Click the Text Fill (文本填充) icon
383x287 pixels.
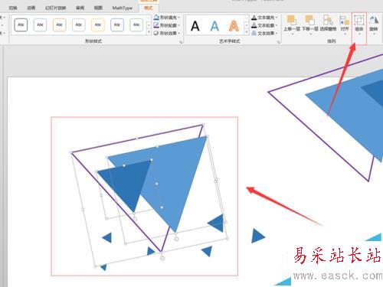[254, 18]
